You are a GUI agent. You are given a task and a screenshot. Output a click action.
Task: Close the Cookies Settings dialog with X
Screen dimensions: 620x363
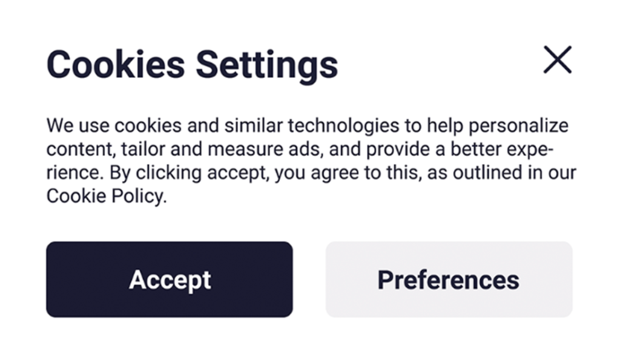click(557, 60)
